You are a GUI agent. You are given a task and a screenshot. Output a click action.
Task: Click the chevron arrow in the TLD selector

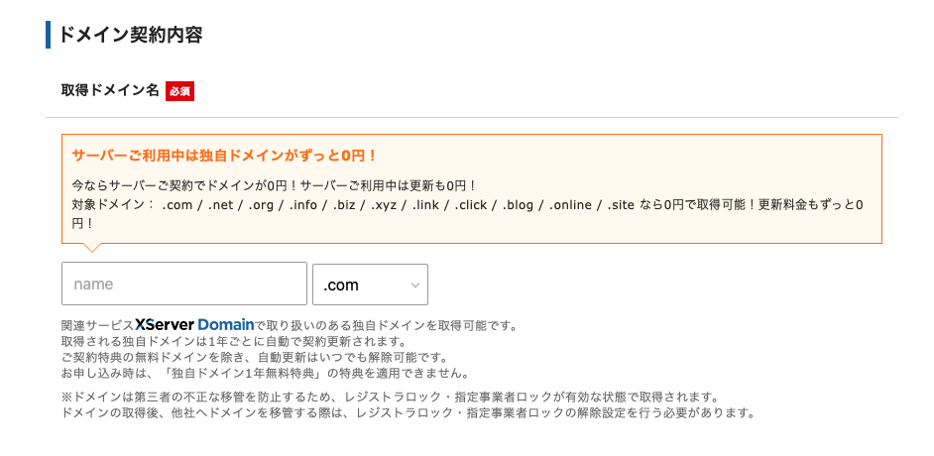(414, 285)
